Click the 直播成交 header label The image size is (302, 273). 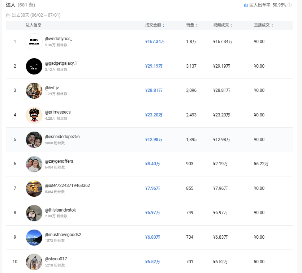[262, 25]
